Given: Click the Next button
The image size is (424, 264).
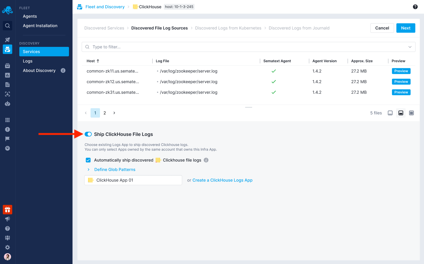Looking at the screenshot, I should tap(406, 28).
